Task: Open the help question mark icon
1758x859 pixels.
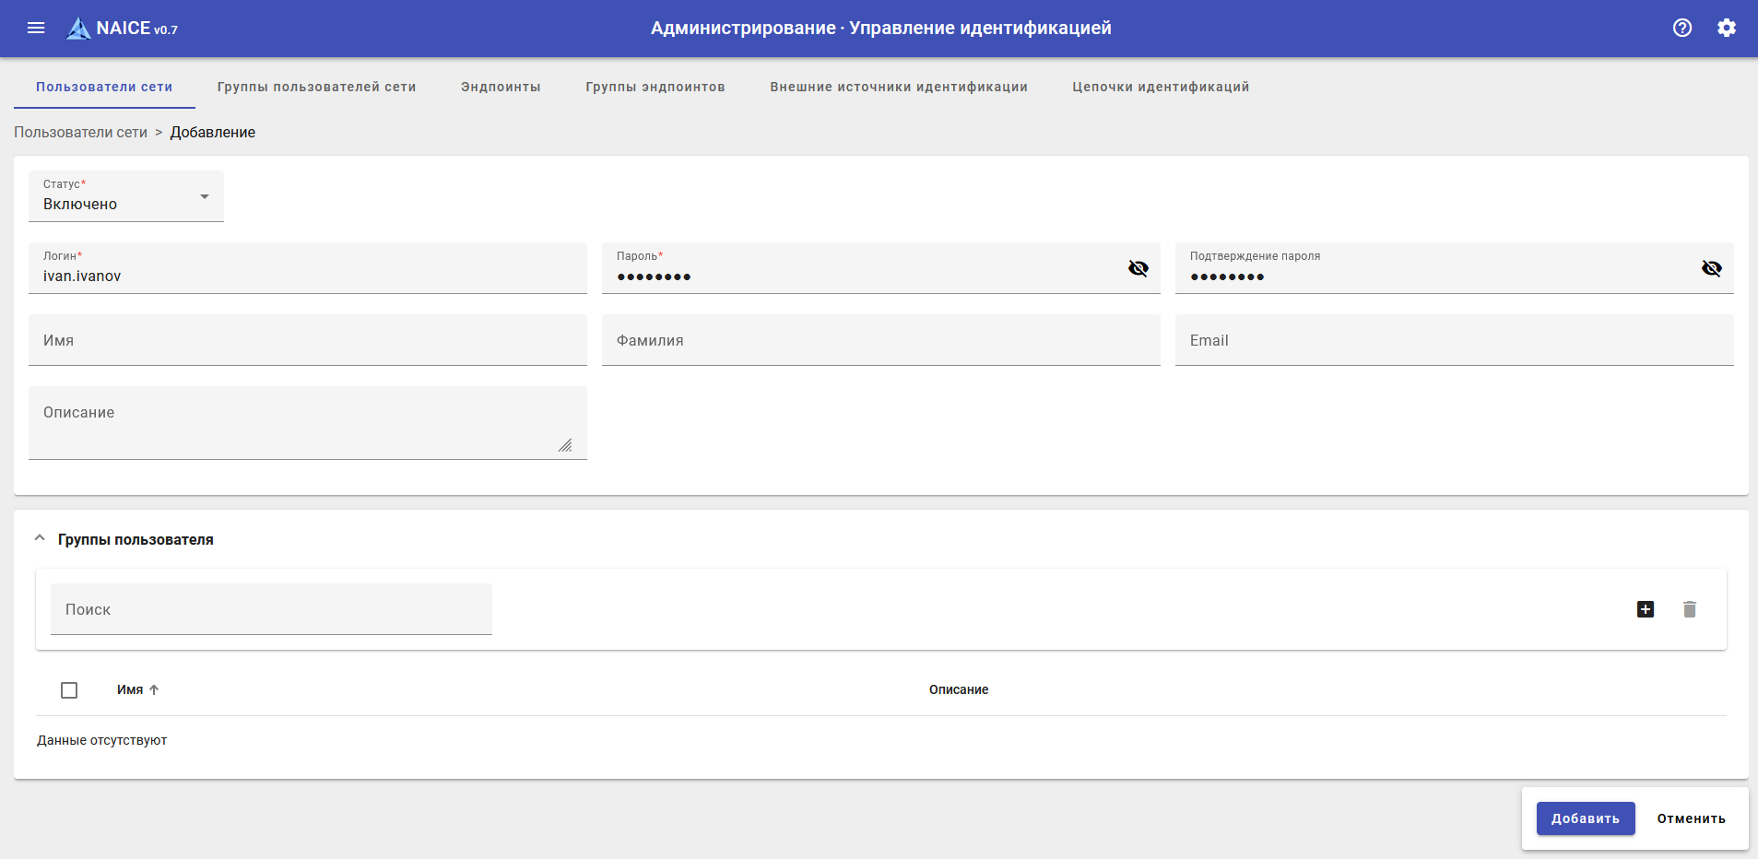Action: pyautogui.click(x=1681, y=28)
